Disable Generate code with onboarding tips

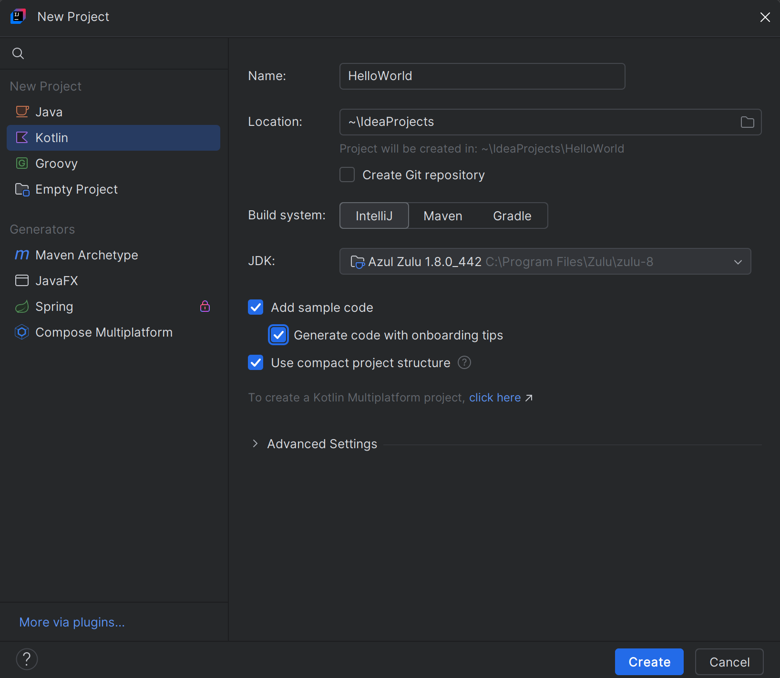278,335
